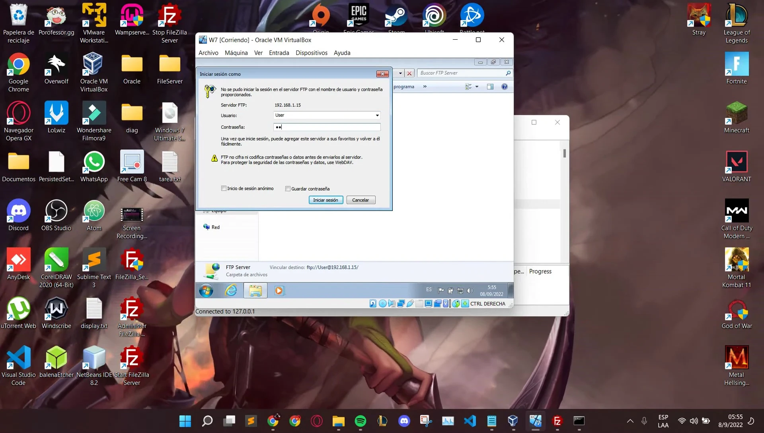Click the ES language indicator in VM taskbar

coord(429,290)
